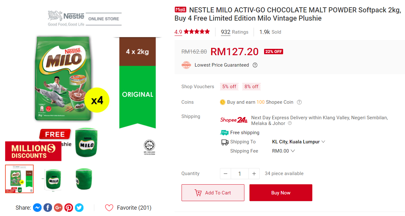Click the quantity input field
The width and height of the screenshot is (405, 216).
(240, 173)
